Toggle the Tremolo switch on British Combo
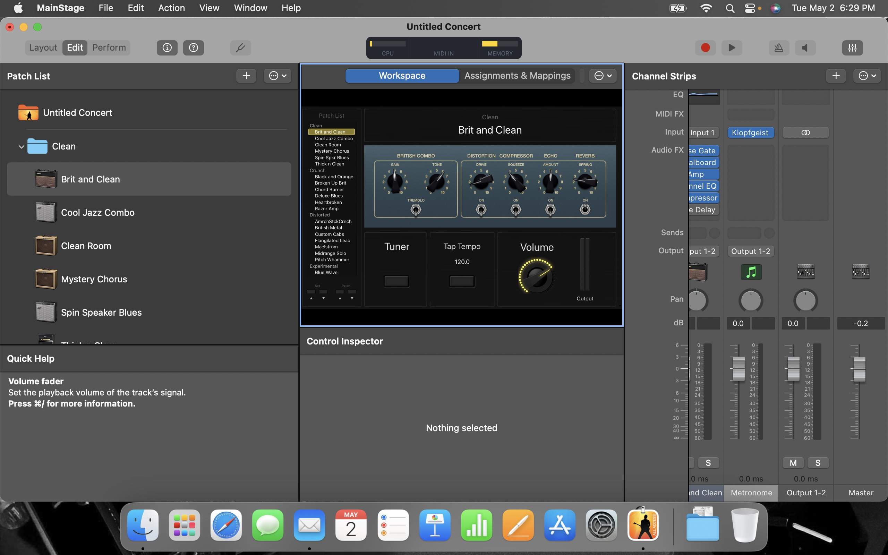The width and height of the screenshot is (888, 555). tap(416, 210)
